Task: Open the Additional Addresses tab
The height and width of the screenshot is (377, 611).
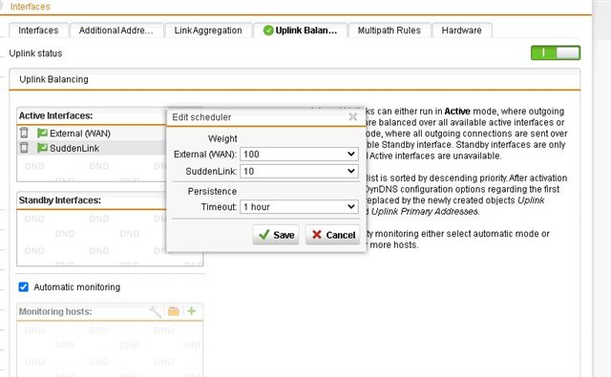Action: [116, 31]
